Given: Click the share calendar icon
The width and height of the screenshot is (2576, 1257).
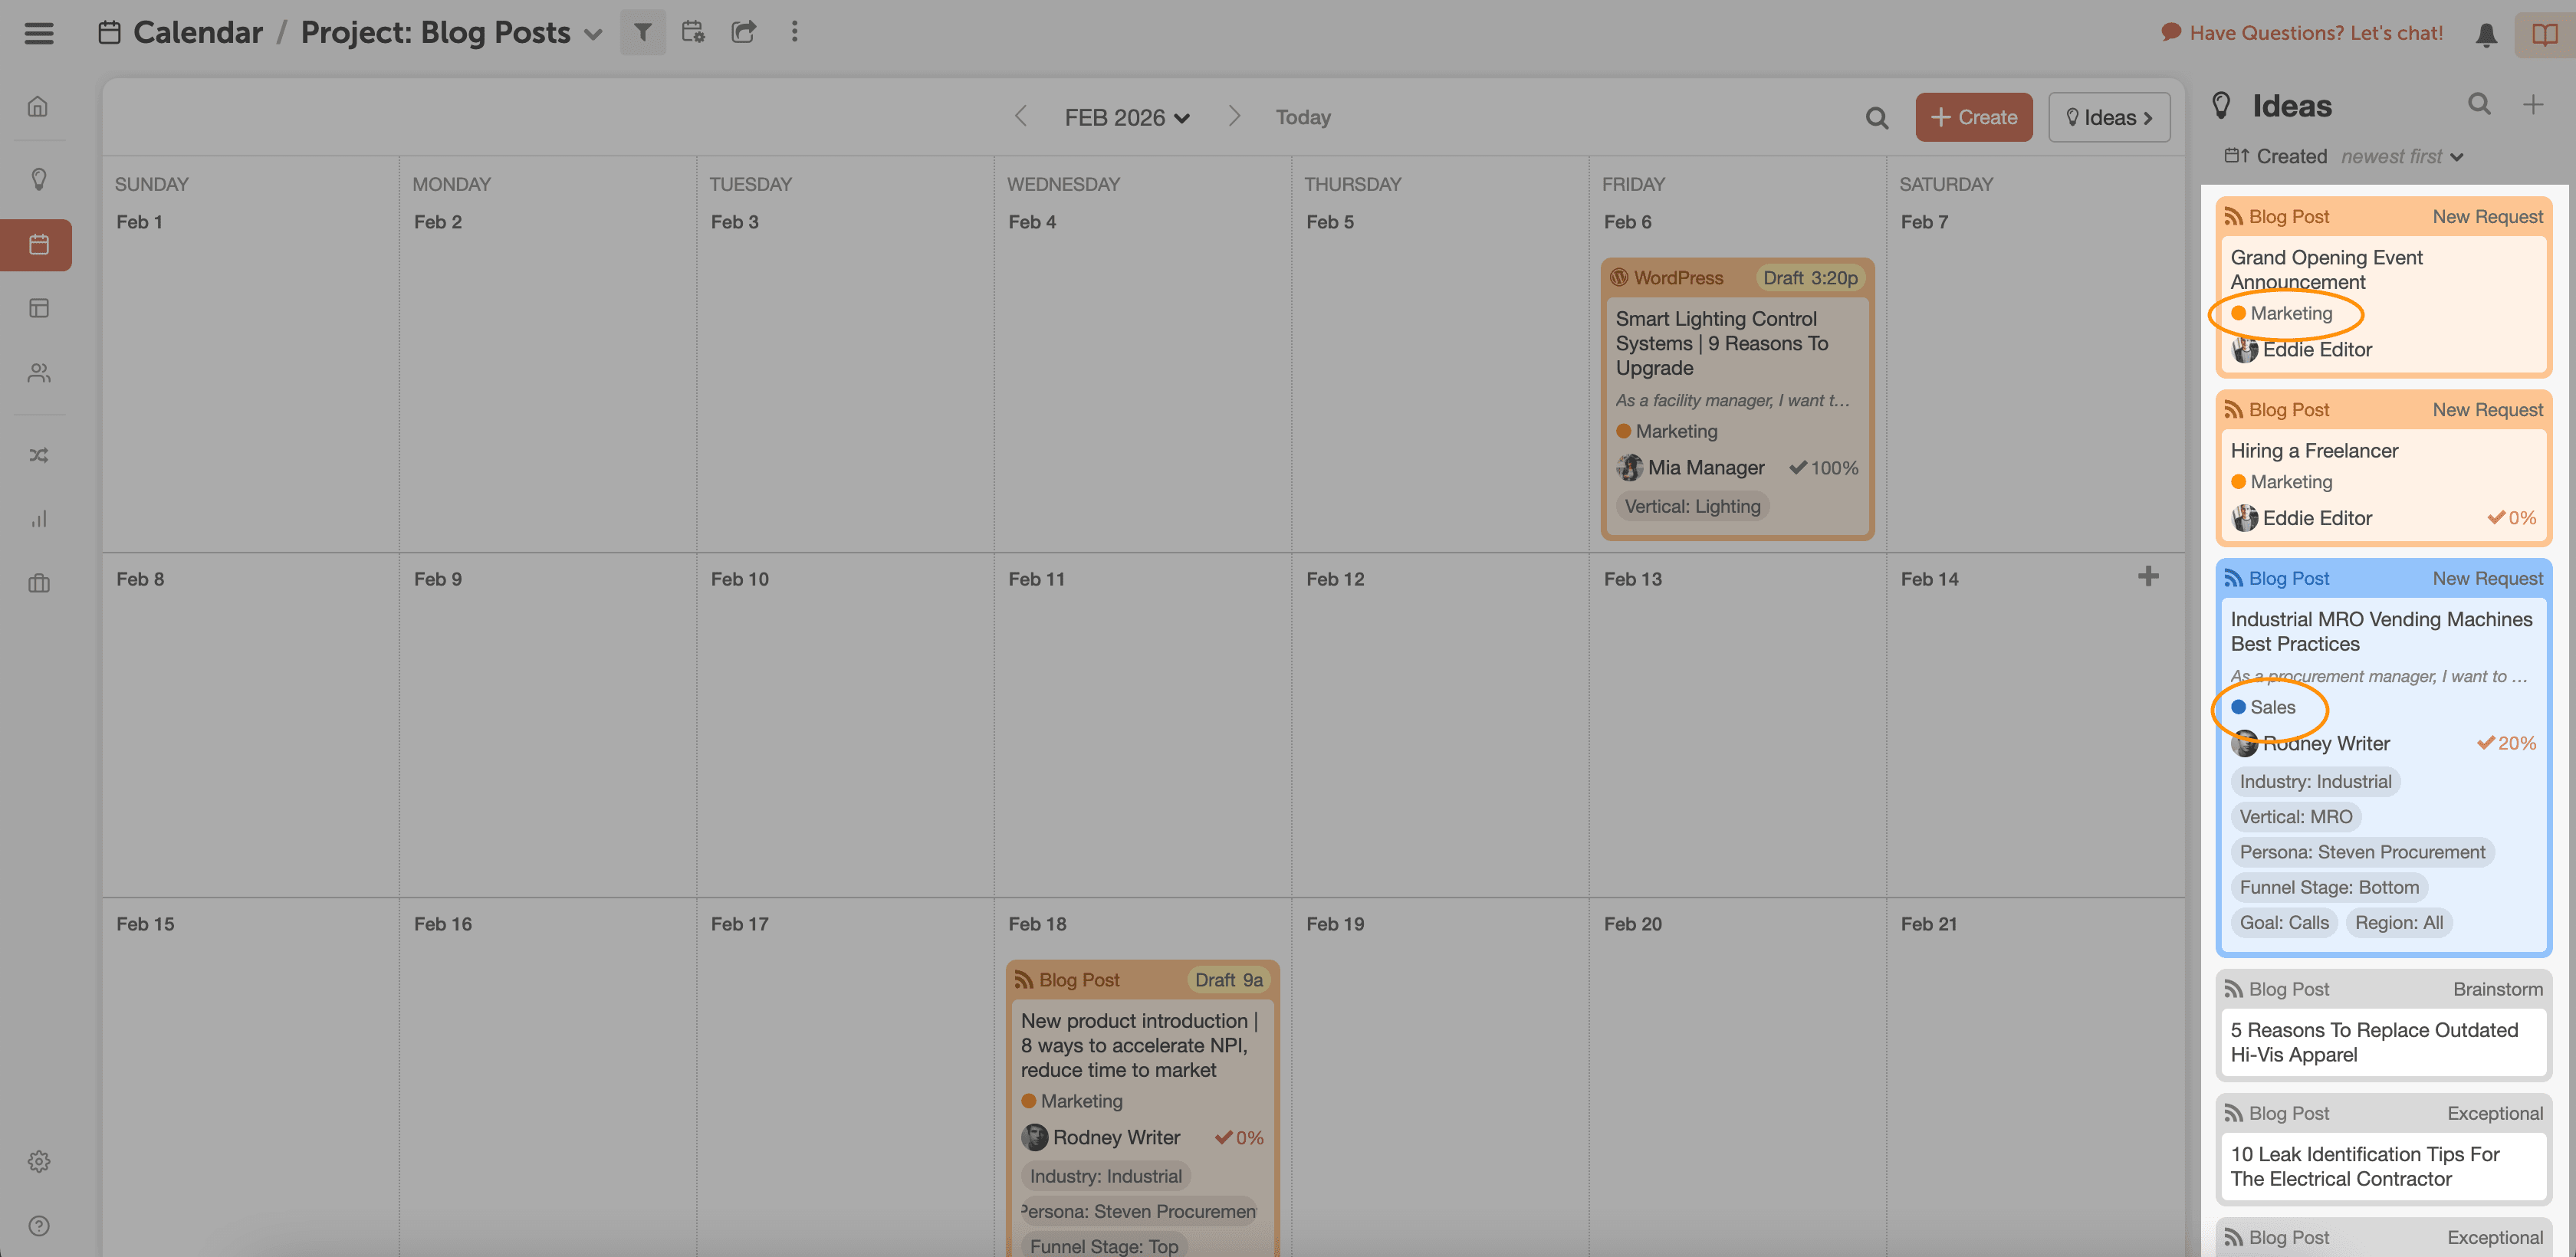Looking at the screenshot, I should pyautogui.click(x=743, y=32).
